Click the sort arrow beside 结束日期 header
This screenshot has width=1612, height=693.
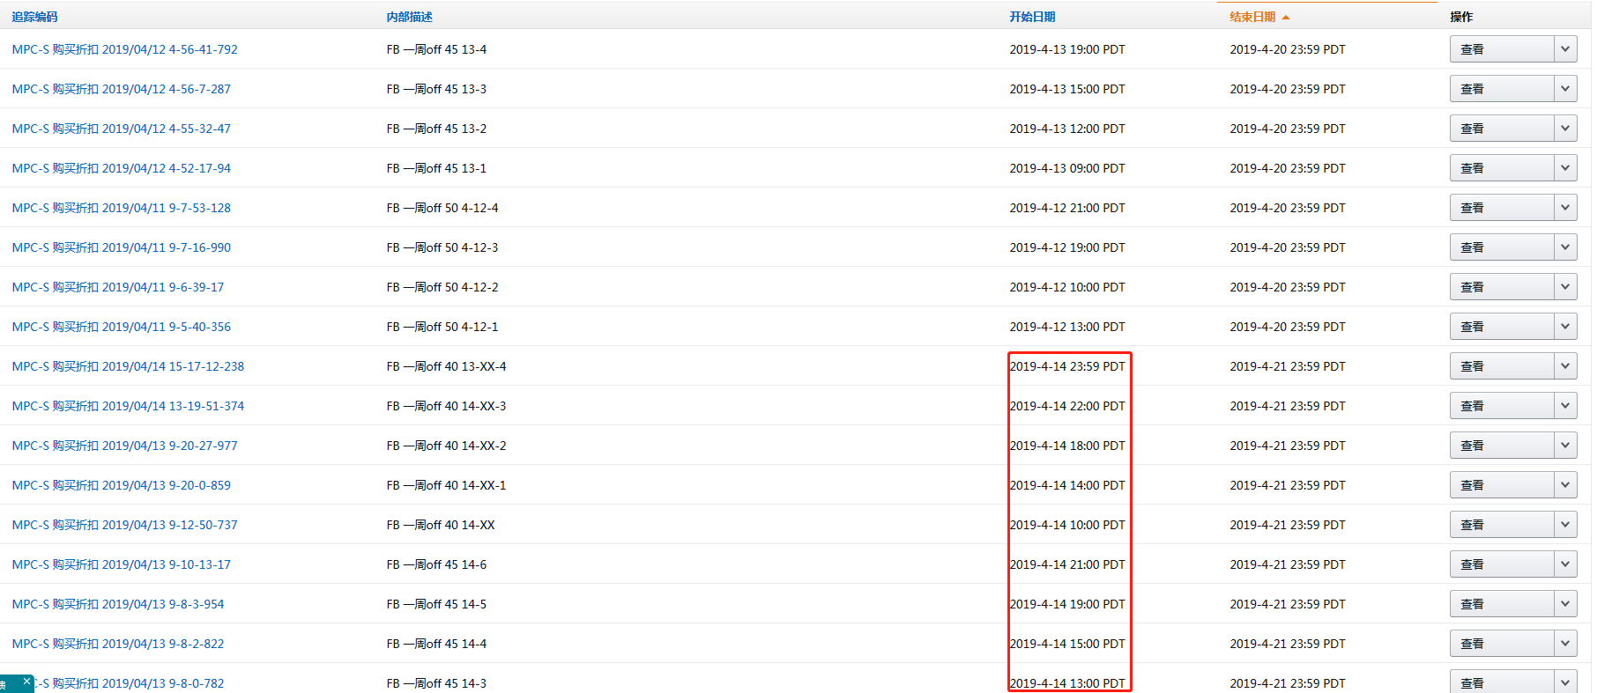(1286, 18)
